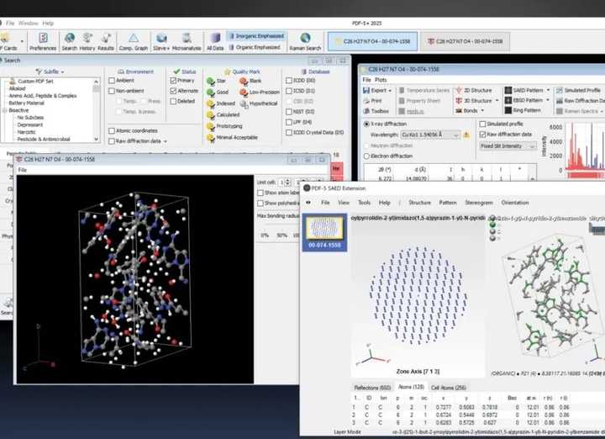Expand the SAED Pattern dropdown

click(x=548, y=90)
